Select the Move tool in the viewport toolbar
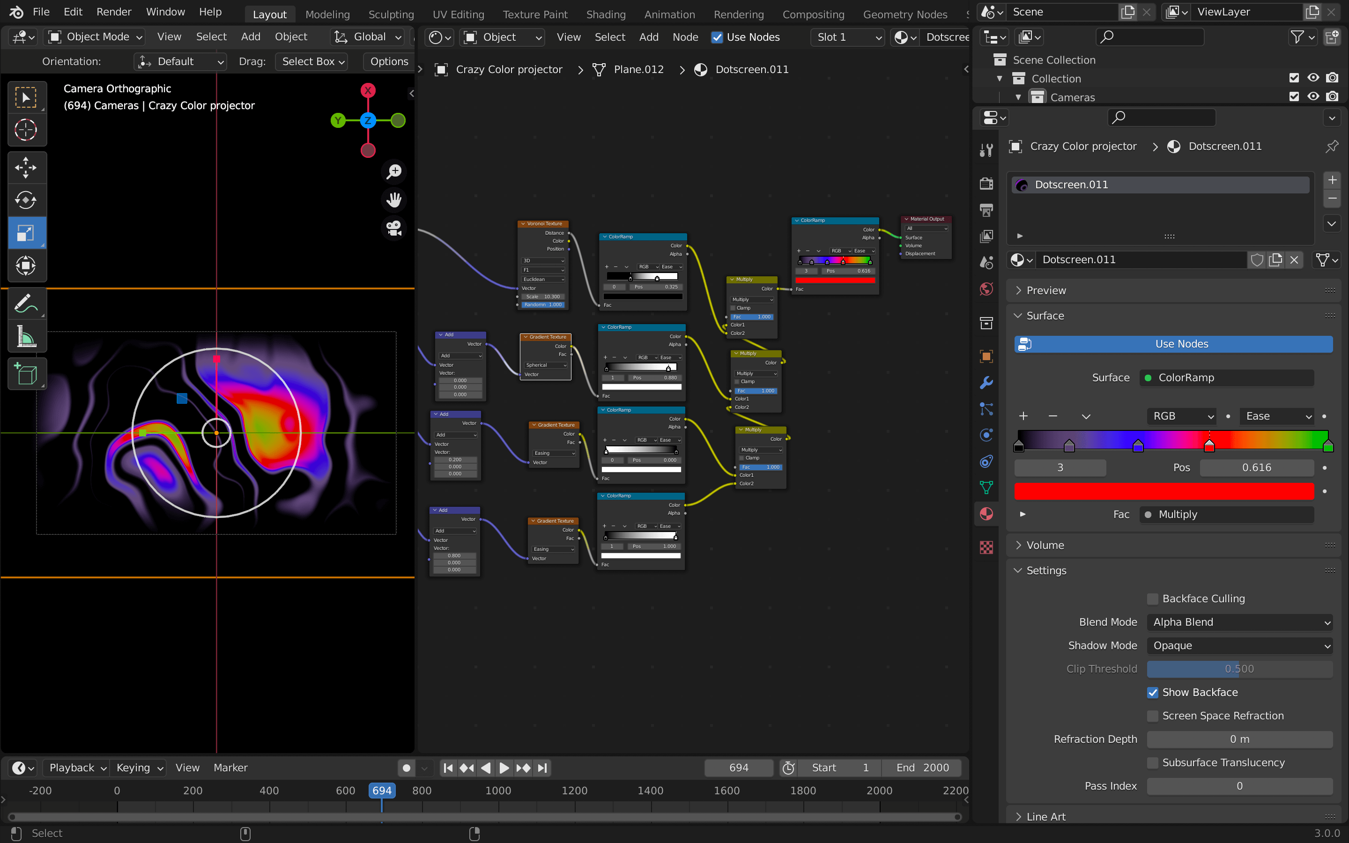 point(26,167)
